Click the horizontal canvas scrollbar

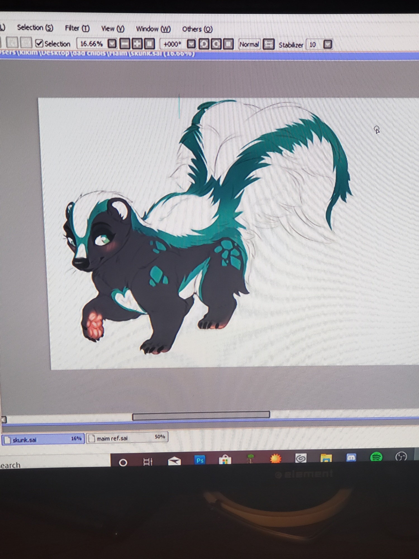(x=201, y=415)
